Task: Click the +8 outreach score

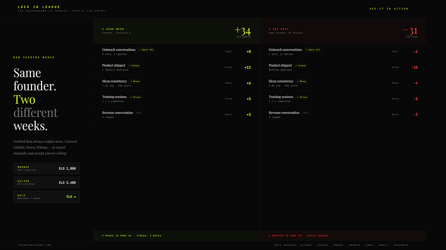Action: [249, 52]
